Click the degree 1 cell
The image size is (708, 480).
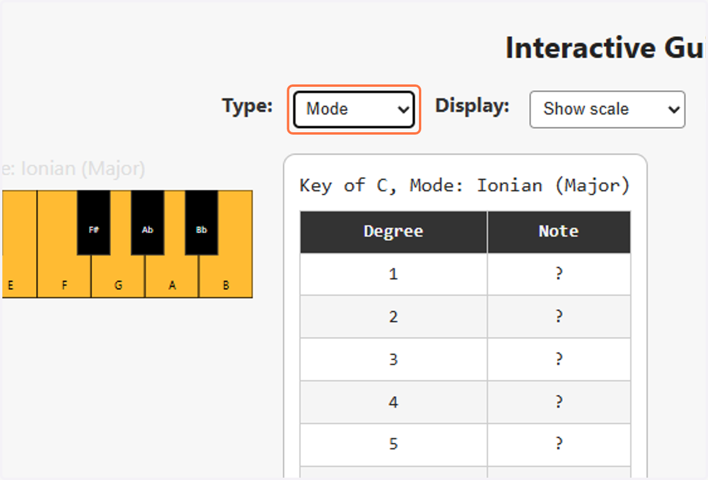(x=394, y=274)
